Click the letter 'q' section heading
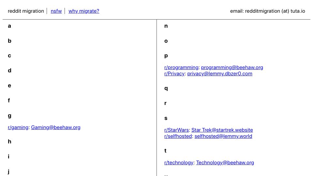Image resolution: width=313 pixels, height=176 pixels. point(166,88)
